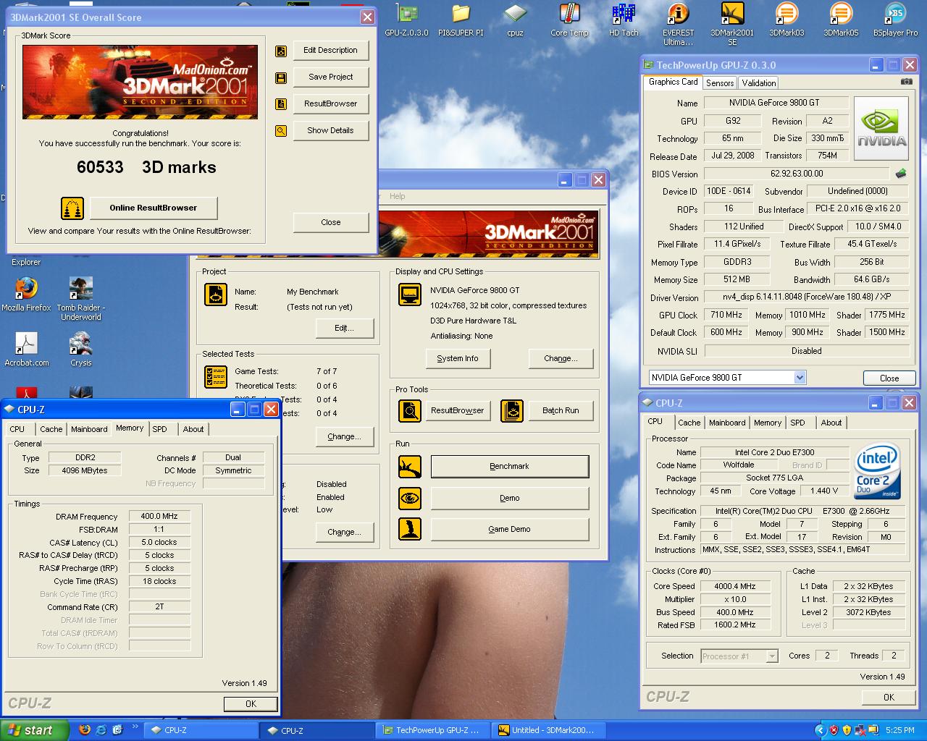Open Mainboard tab in right CPU-Z
Screen dimensions: 927x741
click(727, 423)
